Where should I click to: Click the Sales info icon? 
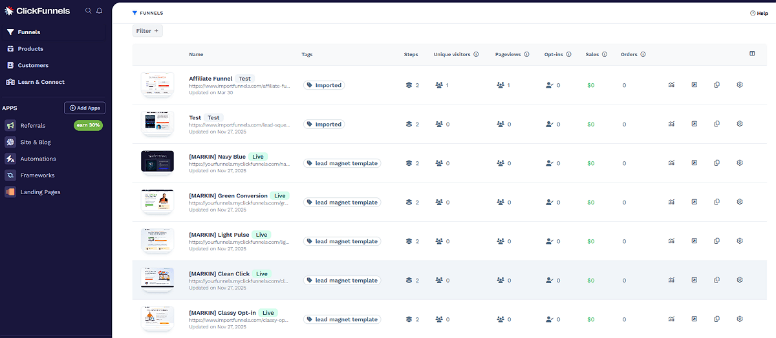605,54
